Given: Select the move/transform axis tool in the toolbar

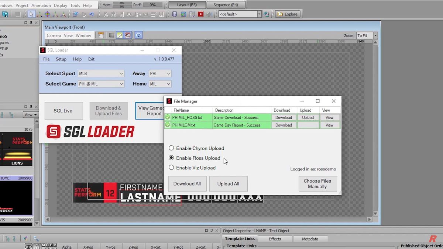Looking at the screenshot, I should (x=40, y=14).
